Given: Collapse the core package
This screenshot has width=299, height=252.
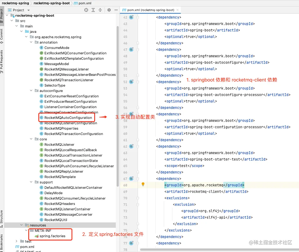Looking at the screenshot, I should pos(31,139).
